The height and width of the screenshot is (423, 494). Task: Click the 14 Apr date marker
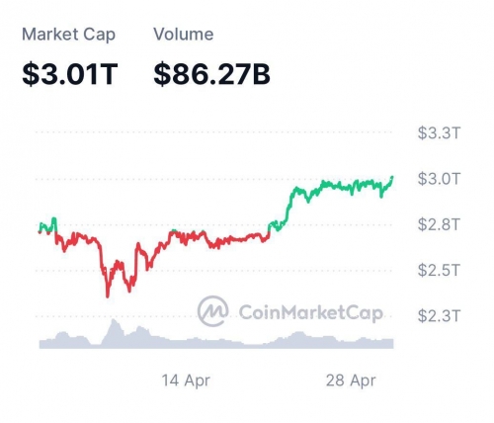click(186, 381)
